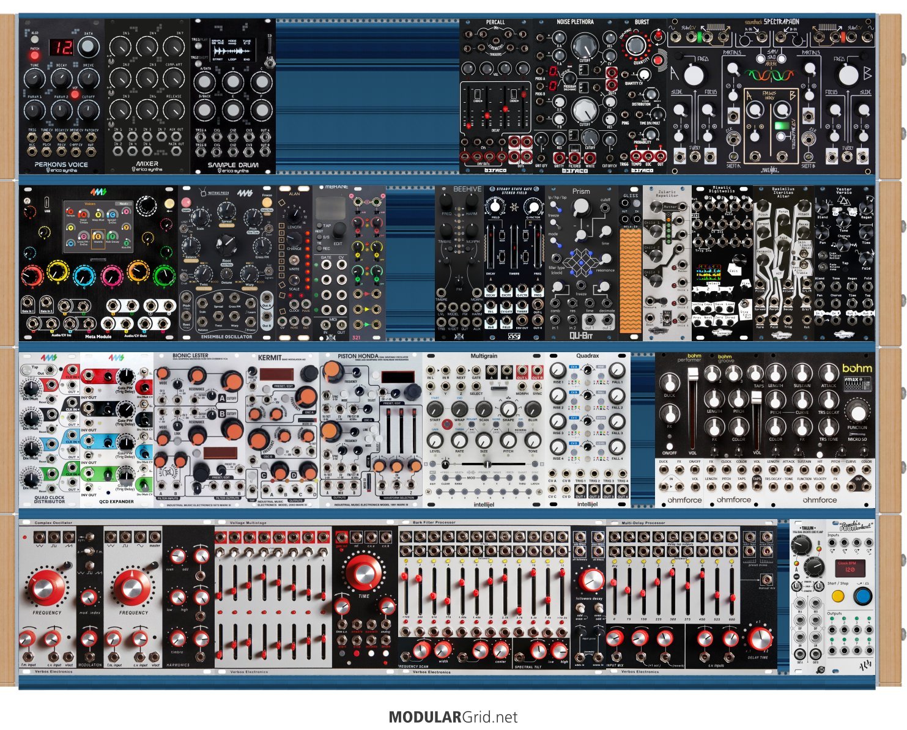Select the pink knob on the Meta Module
The image size is (907, 730).
(113, 276)
